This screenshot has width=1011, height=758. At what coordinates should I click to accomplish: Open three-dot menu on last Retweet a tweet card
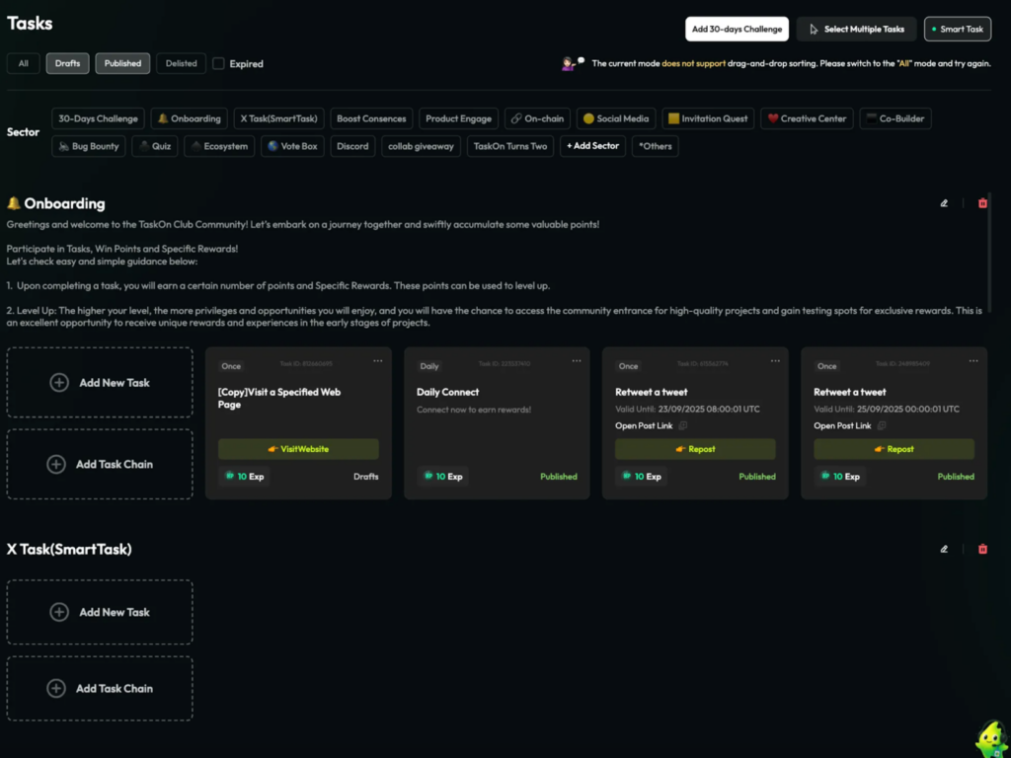pyautogui.click(x=973, y=361)
